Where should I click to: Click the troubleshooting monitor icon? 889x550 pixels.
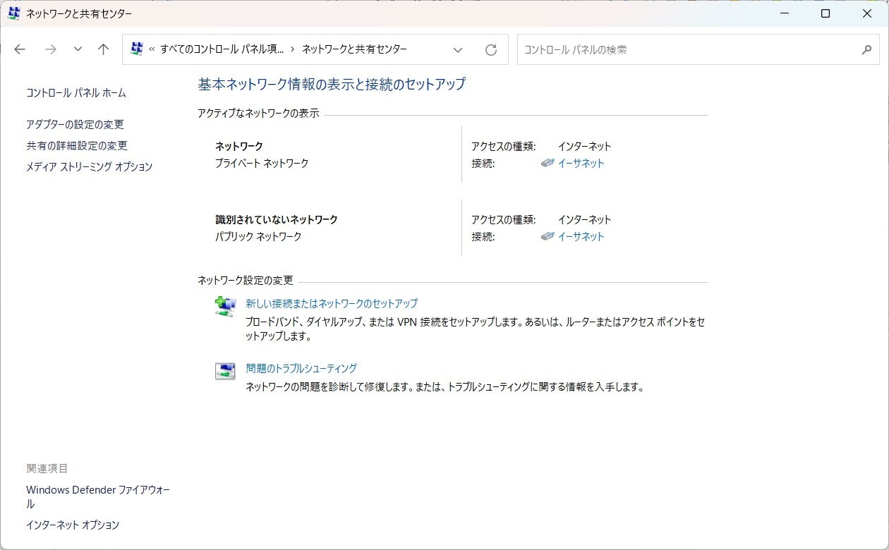pyautogui.click(x=224, y=369)
